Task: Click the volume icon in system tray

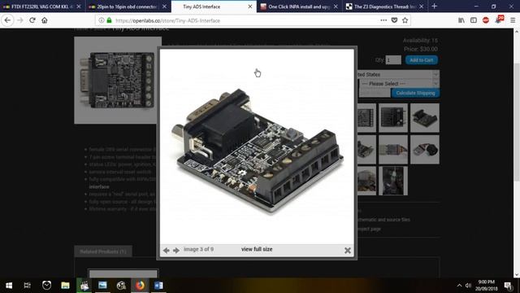Action: coord(468,286)
